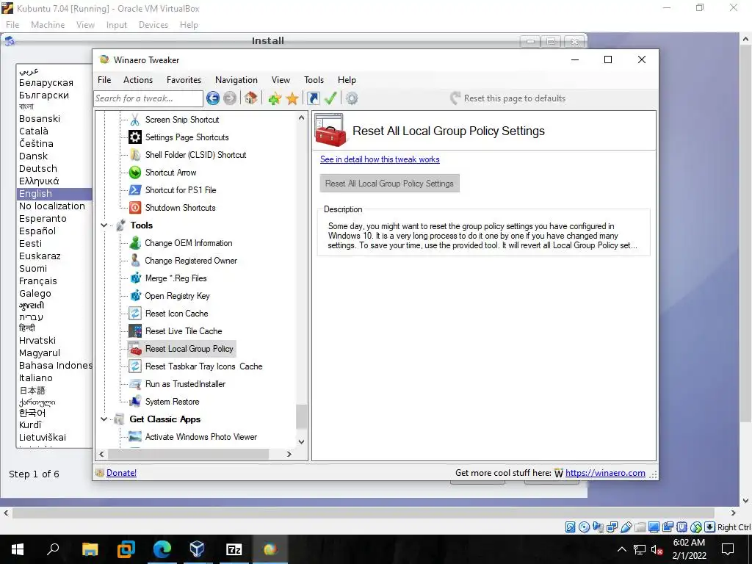
Task: Open 7-Zip from the taskbar
Action: coord(234,549)
